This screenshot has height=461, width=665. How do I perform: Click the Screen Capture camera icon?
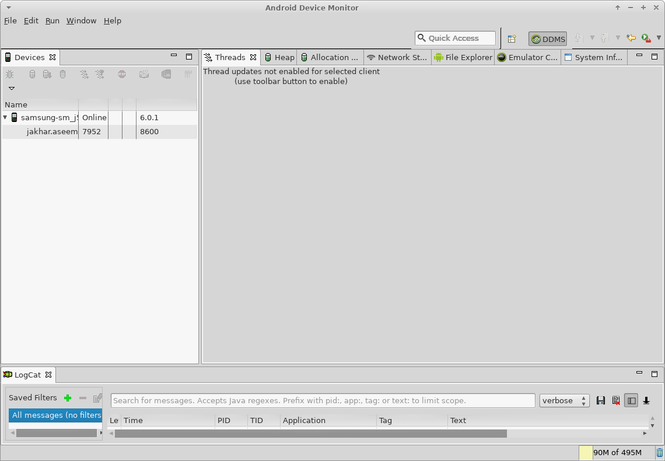(144, 74)
